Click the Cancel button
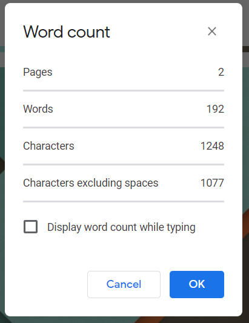 click(x=124, y=284)
